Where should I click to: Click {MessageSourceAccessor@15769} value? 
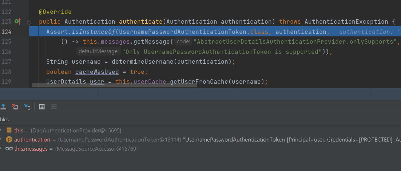pyautogui.click(x=96, y=148)
